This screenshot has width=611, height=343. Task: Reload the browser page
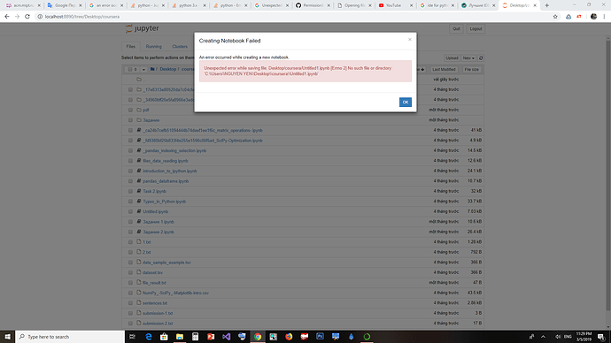[x=27, y=16]
